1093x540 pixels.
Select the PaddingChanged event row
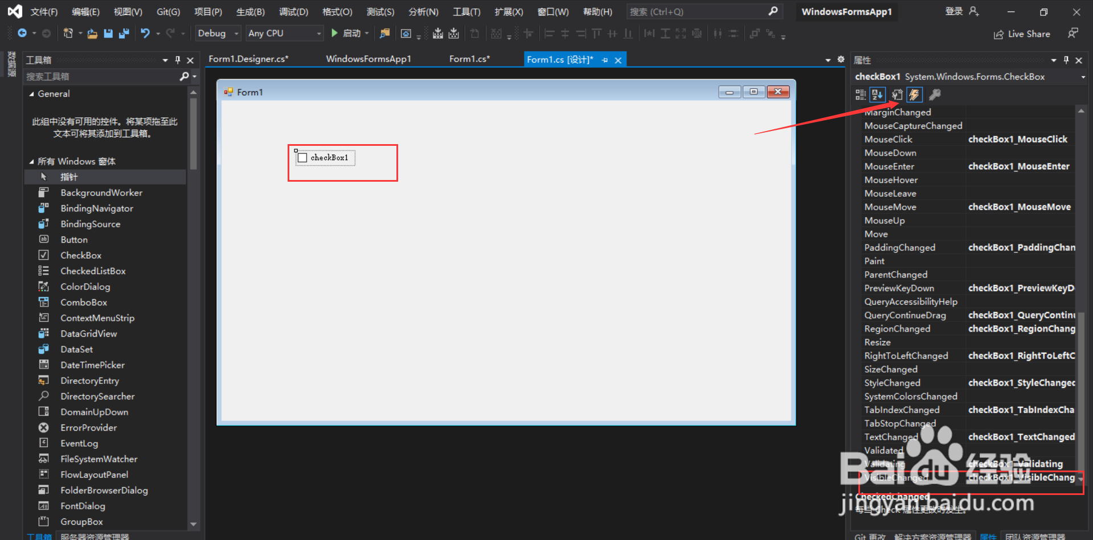click(968, 248)
